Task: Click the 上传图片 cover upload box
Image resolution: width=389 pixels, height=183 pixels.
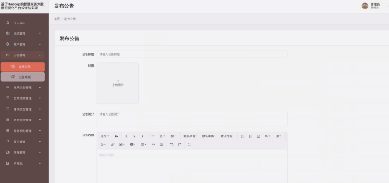Action: click(x=118, y=83)
